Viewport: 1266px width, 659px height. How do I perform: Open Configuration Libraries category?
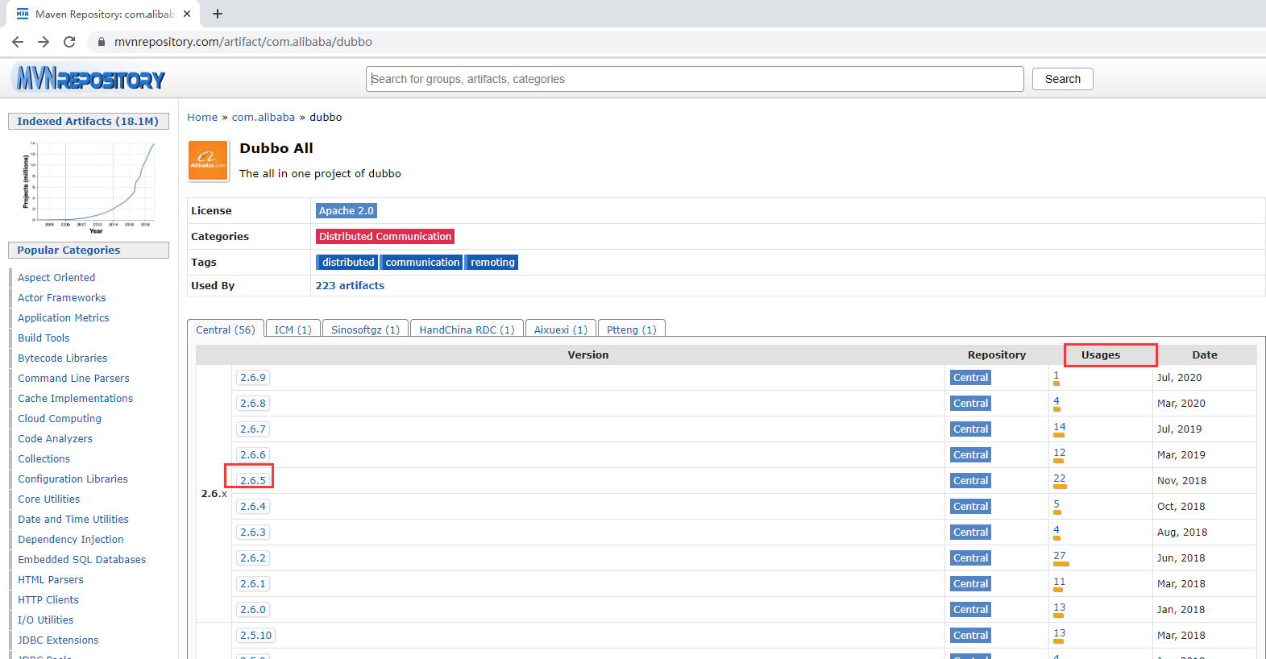73,479
